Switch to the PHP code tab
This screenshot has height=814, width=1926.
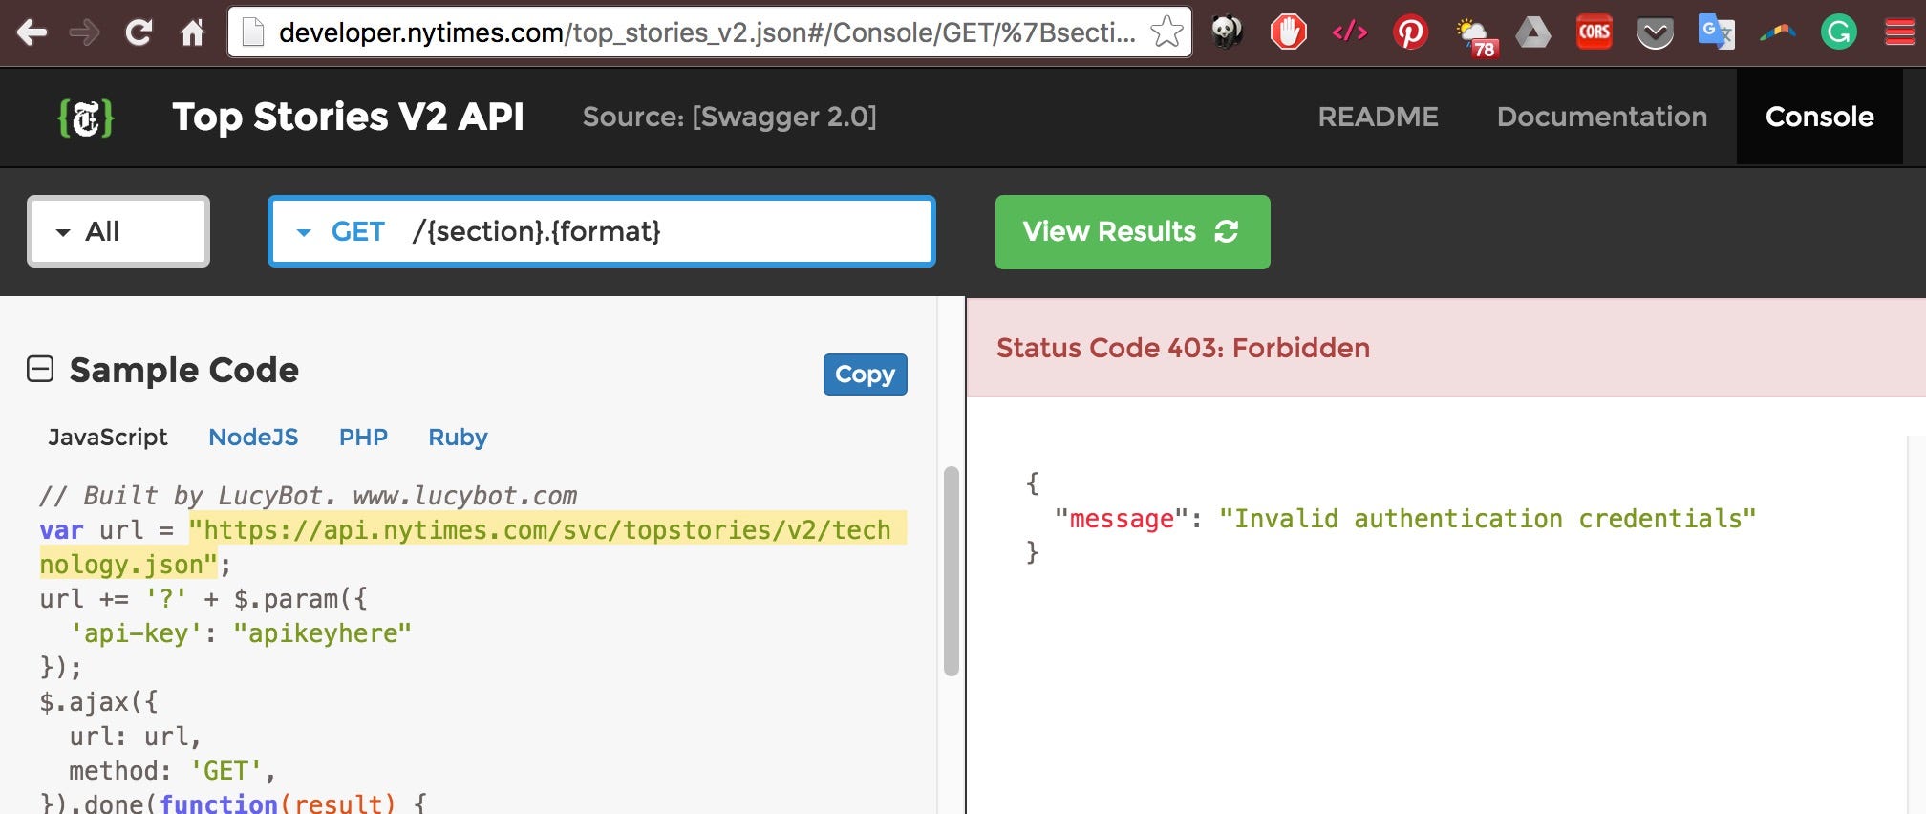[363, 438]
